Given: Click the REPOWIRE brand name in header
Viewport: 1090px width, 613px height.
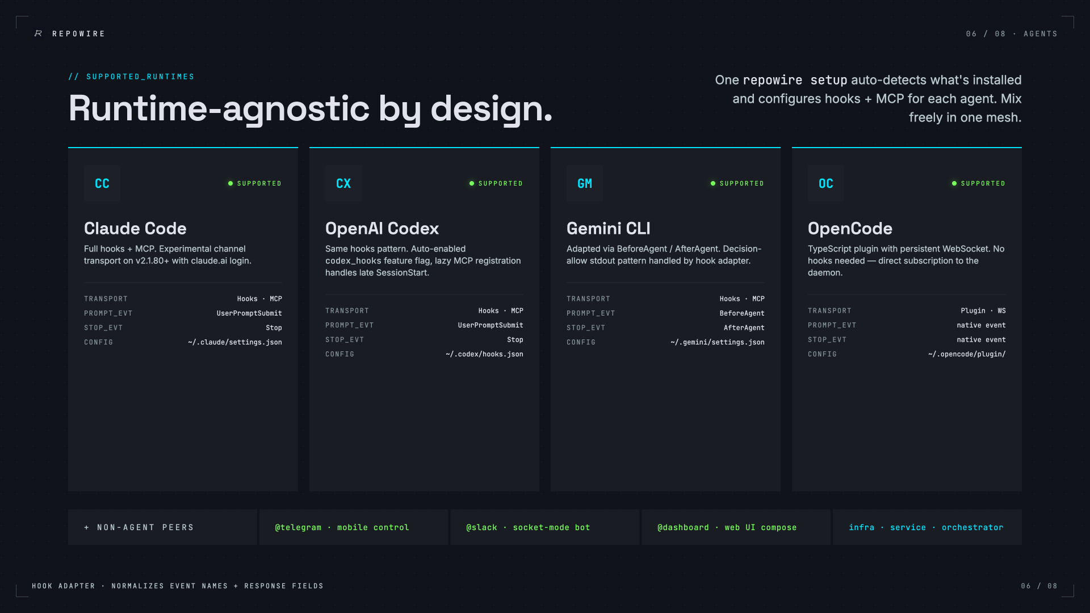Looking at the screenshot, I should pyautogui.click(x=79, y=34).
